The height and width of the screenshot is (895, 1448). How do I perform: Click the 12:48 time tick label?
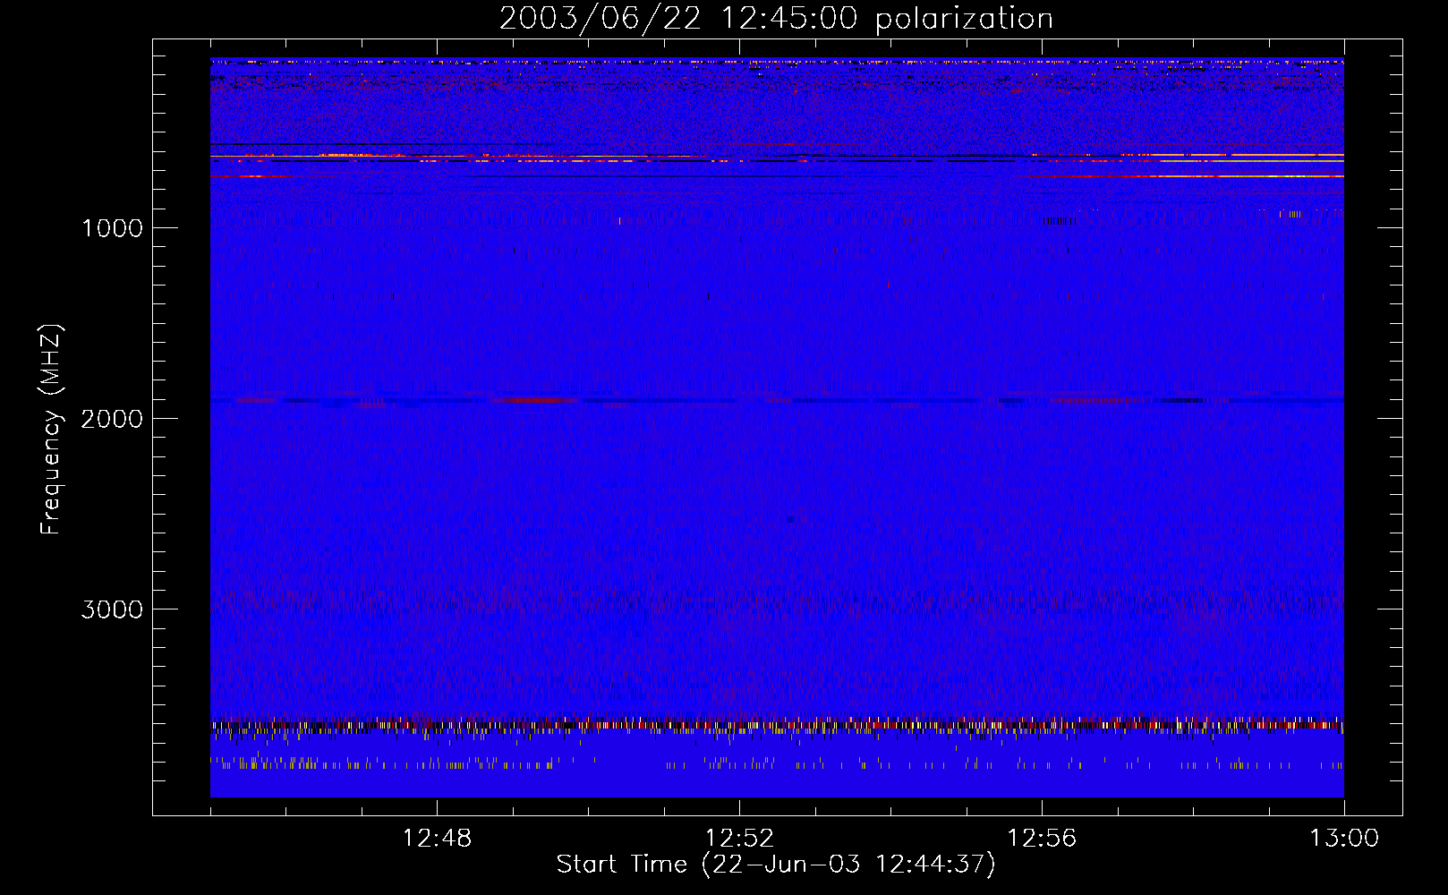437,839
